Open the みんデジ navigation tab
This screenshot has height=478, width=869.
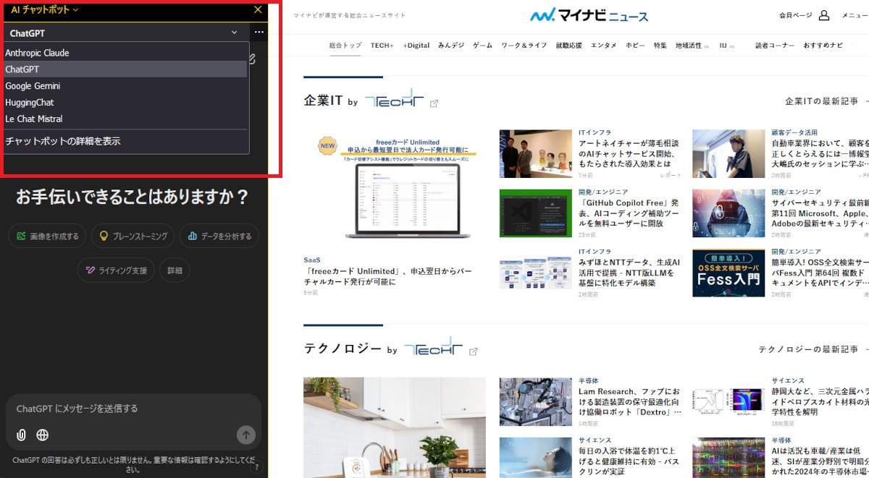pyautogui.click(x=451, y=46)
